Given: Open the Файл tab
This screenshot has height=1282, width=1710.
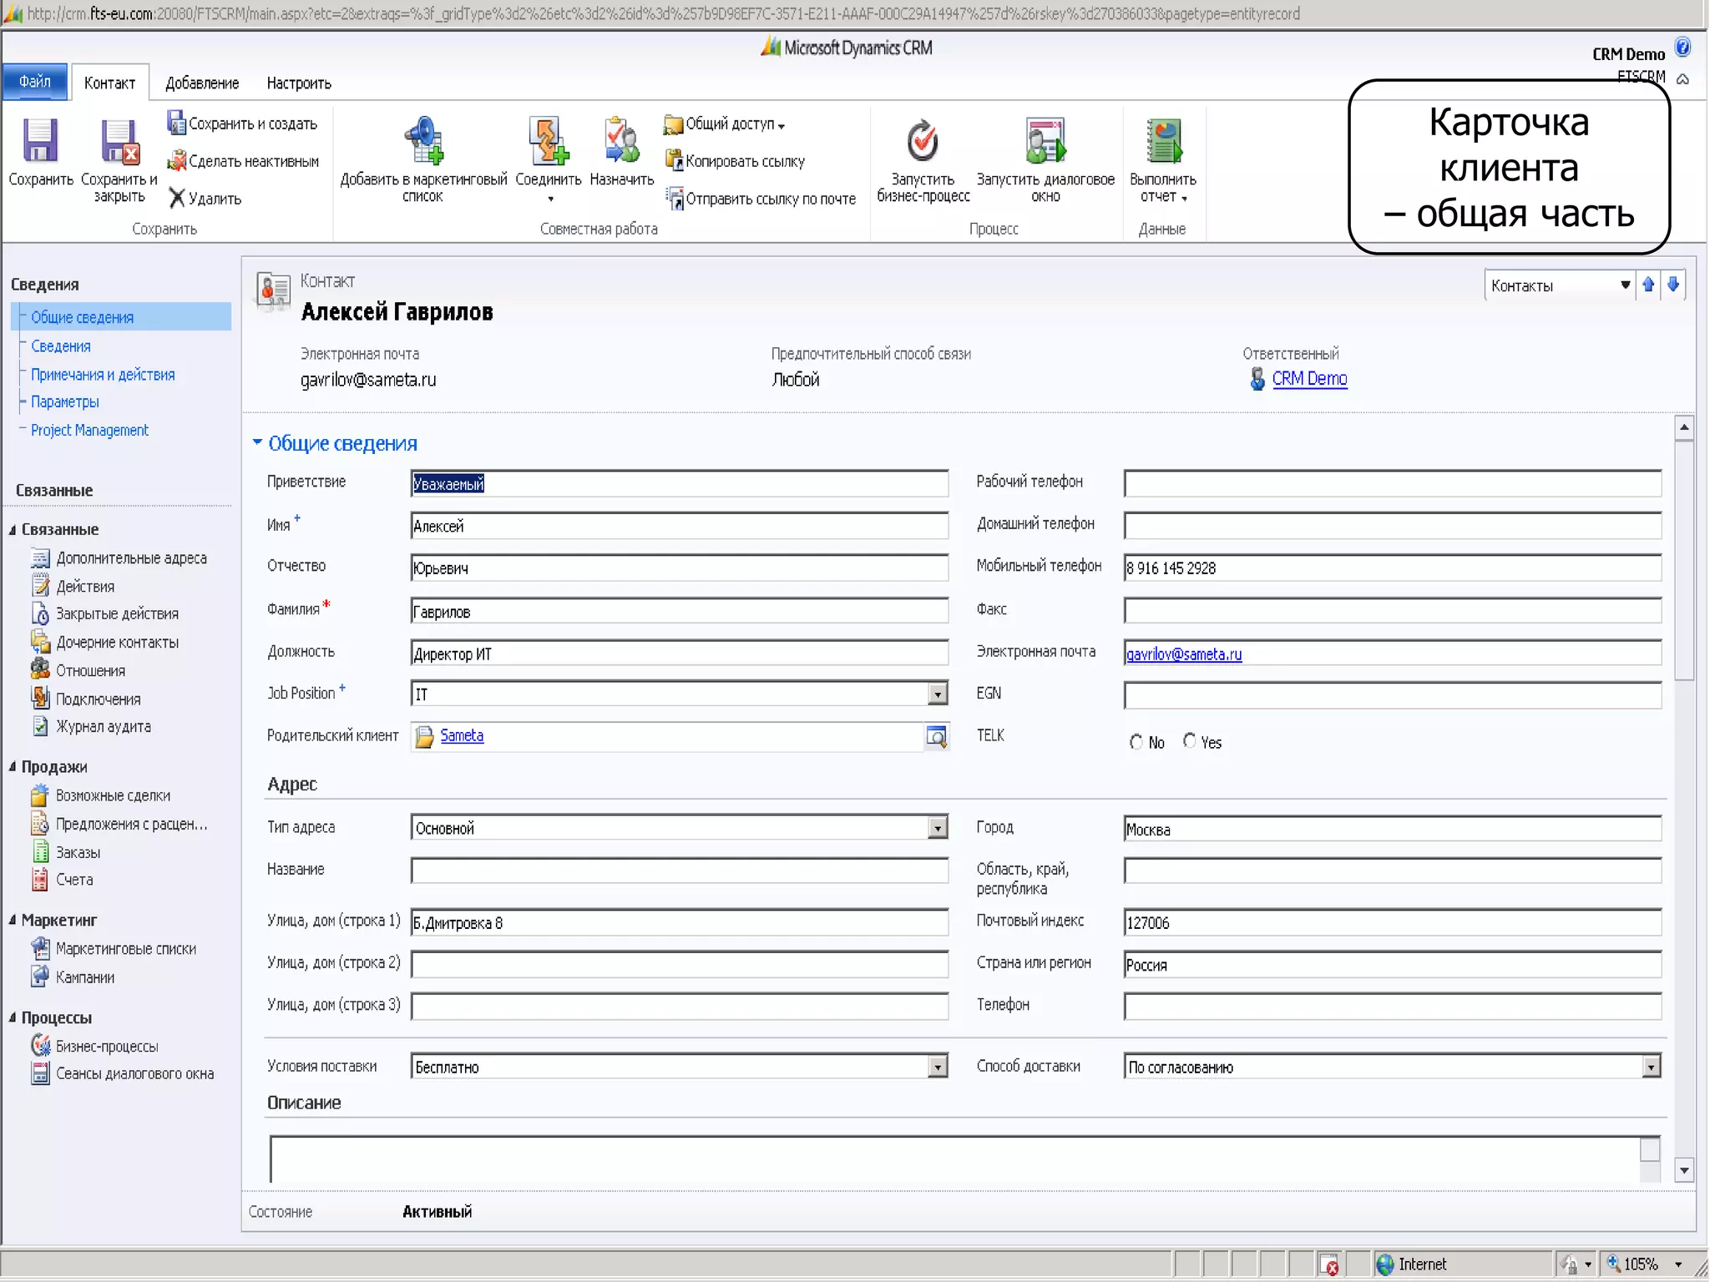Looking at the screenshot, I should pos(35,82).
